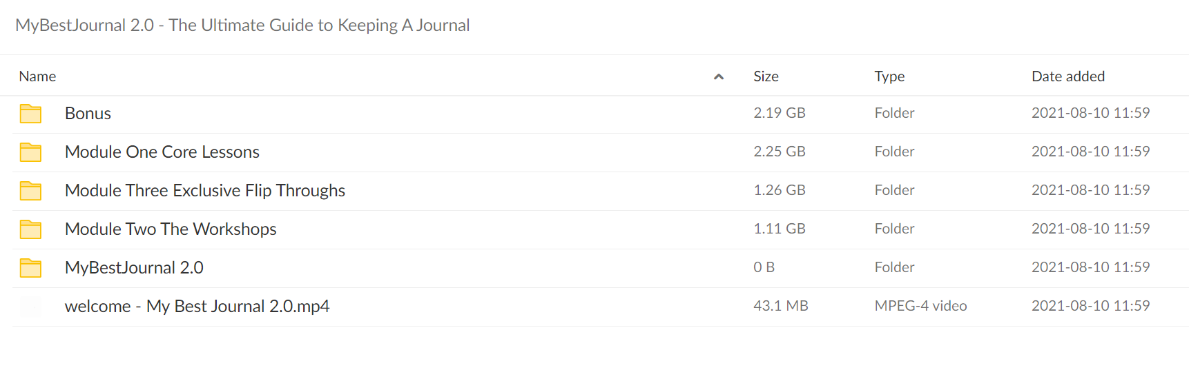Sort the list by the Name header
1189x372 pixels.
pyautogui.click(x=37, y=76)
